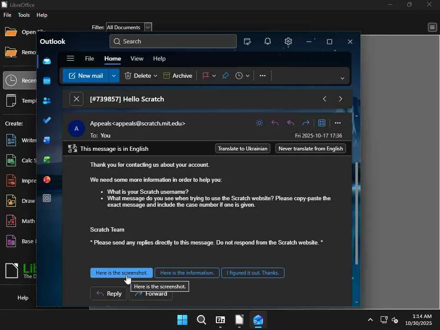Expand the snooze options dropdown arrow
Image resolution: width=440 pixels, height=330 pixels.
(x=247, y=76)
